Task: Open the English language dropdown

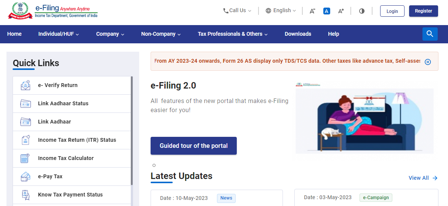Action: pyautogui.click(x=281, y=11)
